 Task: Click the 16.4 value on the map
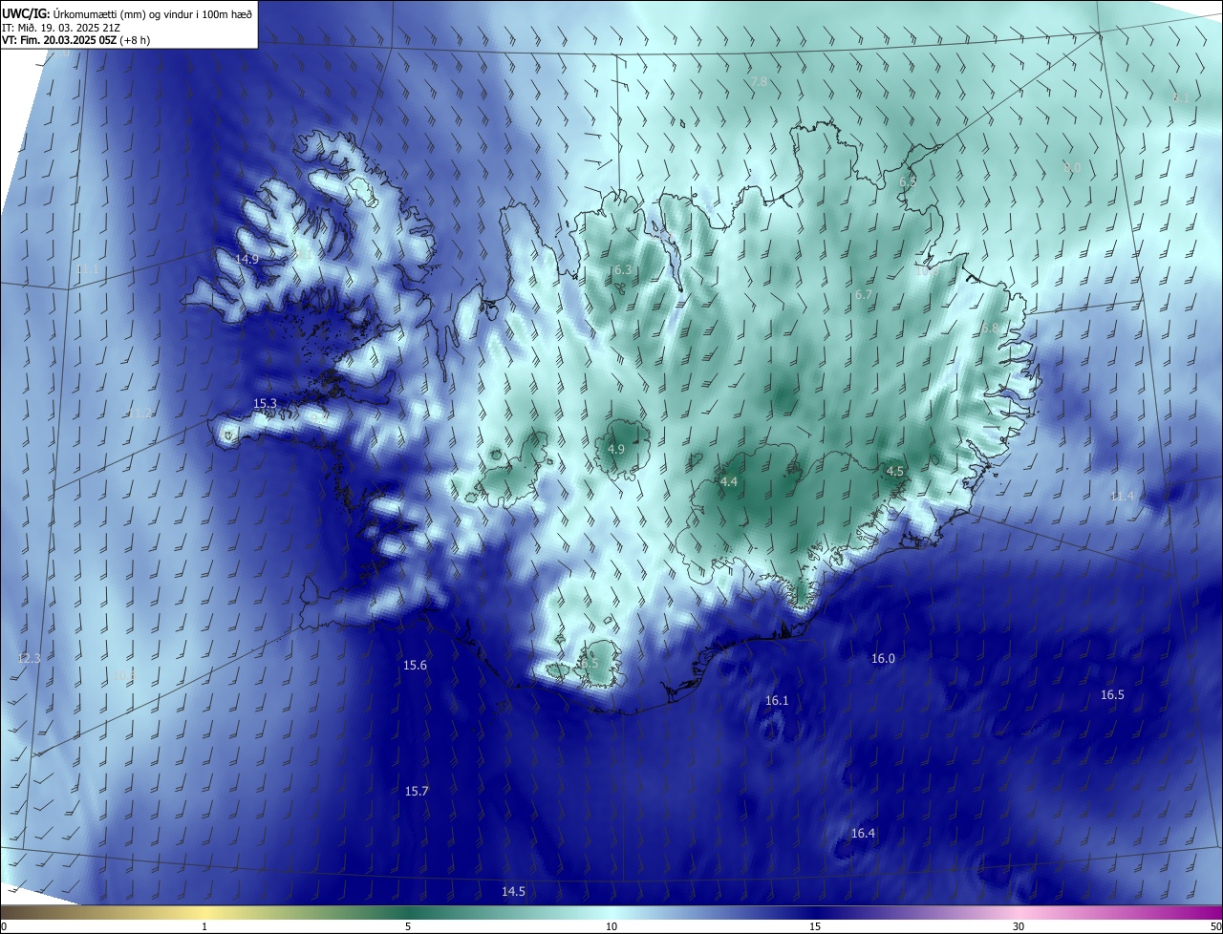(863, 834)
